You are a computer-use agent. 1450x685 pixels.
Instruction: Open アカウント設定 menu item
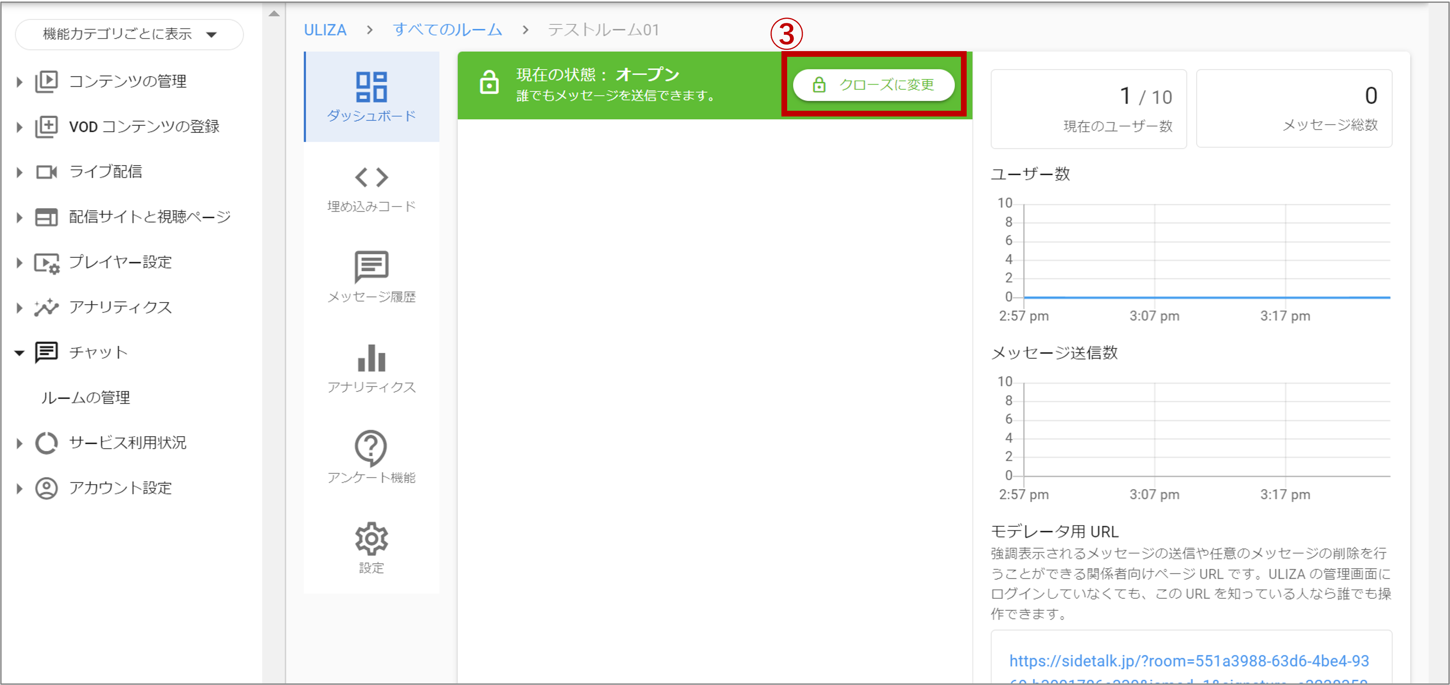[x=121, y=488]
